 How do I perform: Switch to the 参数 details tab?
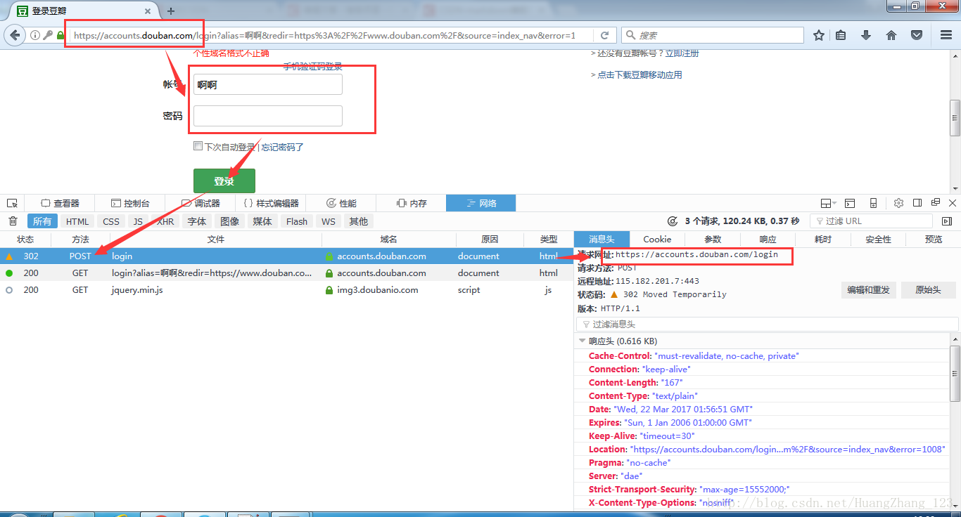click(713, 240)
